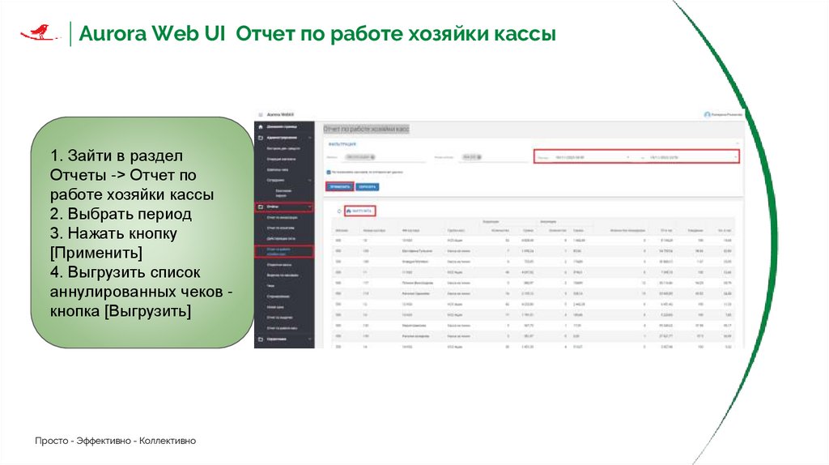Click the Выгрузить export button

(x=360, y=211)
